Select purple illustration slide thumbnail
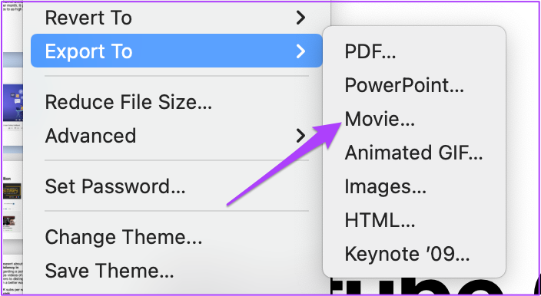Screen dimensions: 541x296 click(x=13, y=102)
